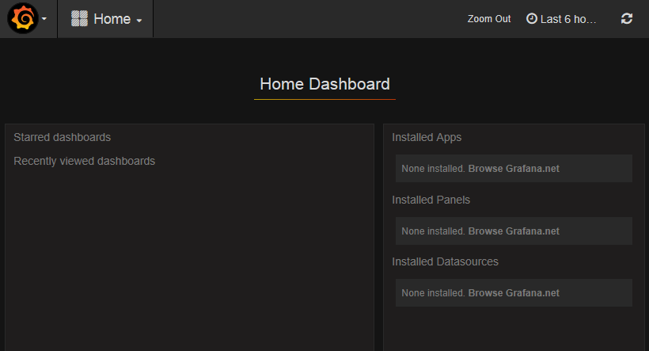
Task: Click the dashboard grid icon beside Home
Action: 79,19
